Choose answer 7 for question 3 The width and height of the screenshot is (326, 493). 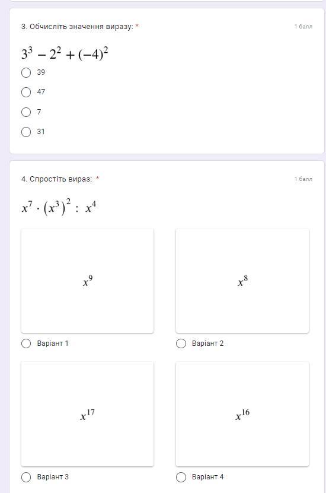pos(26,112)
